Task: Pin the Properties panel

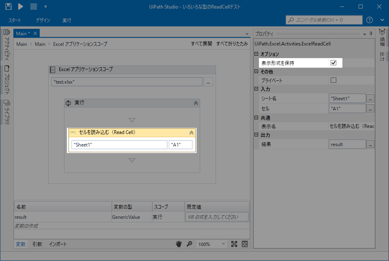Action: (x=371, y=34)
